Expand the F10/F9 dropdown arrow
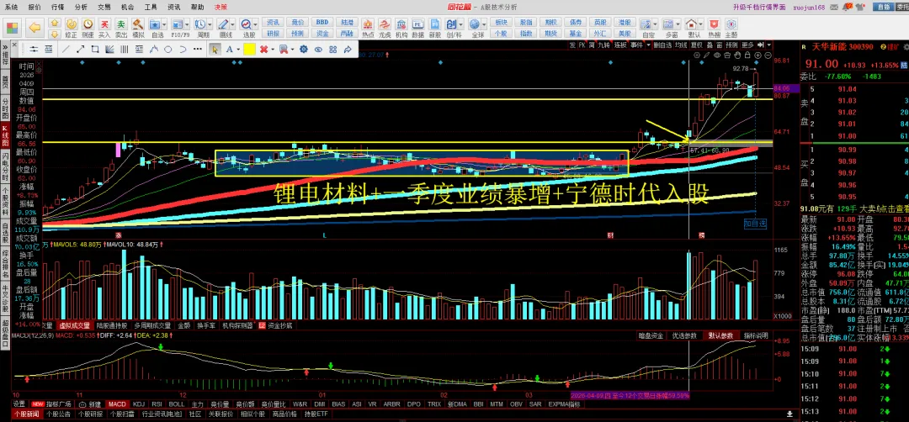Screen dimensions: 909x422 (187, 24)
